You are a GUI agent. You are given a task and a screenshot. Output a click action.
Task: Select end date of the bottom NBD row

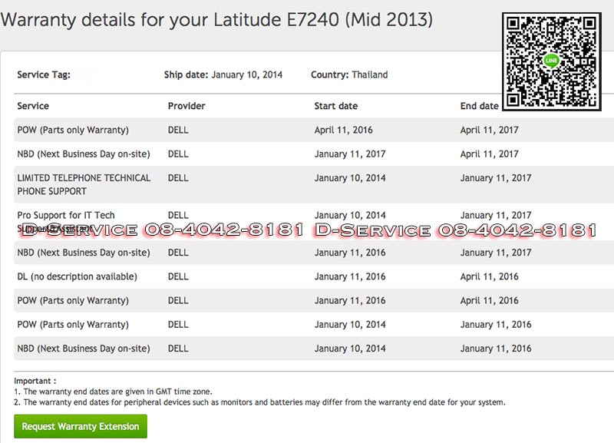(x=496, y=349)
